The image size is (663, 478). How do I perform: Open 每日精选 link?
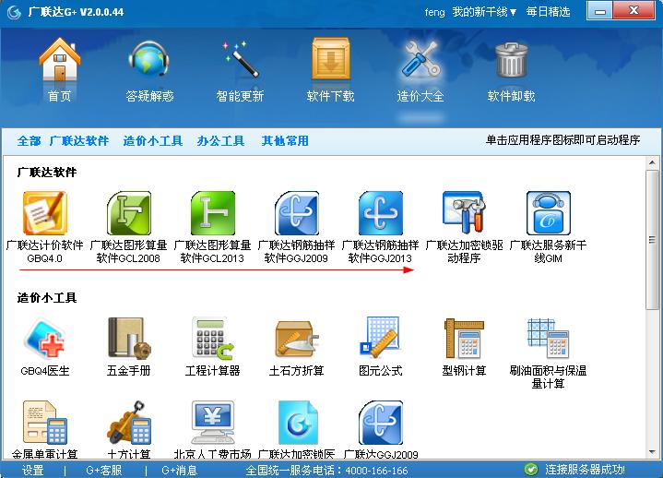tap(549, 12)
